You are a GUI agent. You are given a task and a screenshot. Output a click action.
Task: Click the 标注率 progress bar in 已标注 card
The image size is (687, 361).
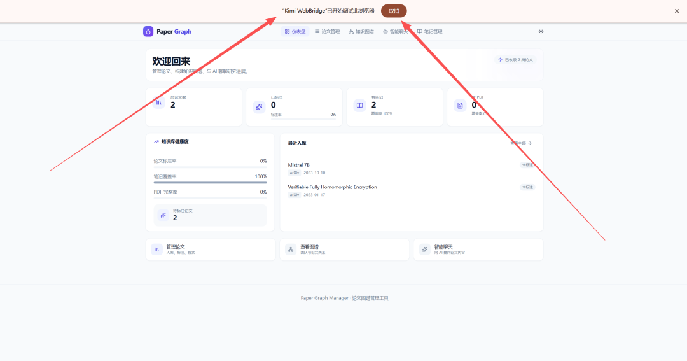point(303,118)
